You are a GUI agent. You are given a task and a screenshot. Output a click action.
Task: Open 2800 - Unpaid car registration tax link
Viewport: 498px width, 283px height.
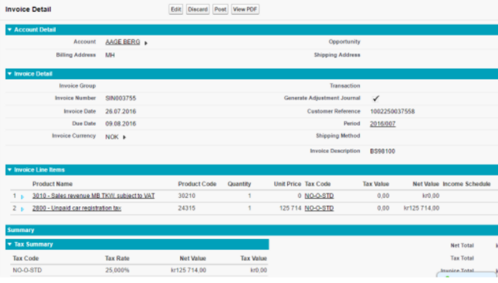coord(77,208)
